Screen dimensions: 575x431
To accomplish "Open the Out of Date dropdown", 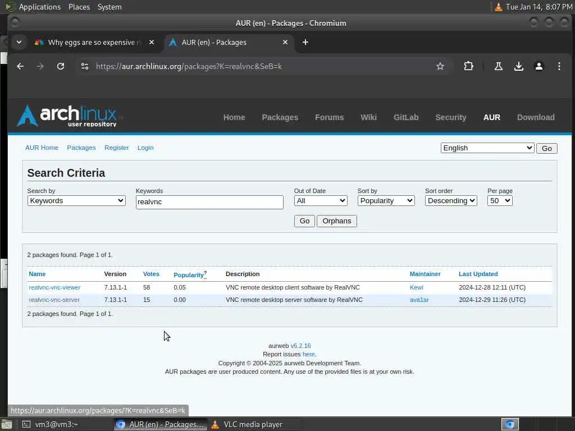I will (321, 200).
